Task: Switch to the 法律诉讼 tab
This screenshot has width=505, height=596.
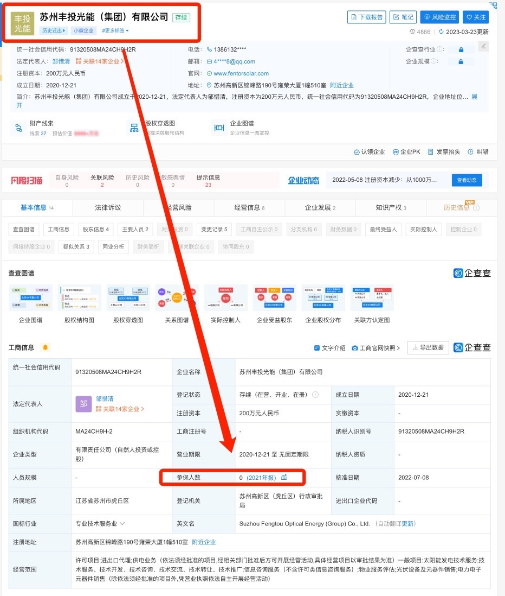Action: click(108, 207)
